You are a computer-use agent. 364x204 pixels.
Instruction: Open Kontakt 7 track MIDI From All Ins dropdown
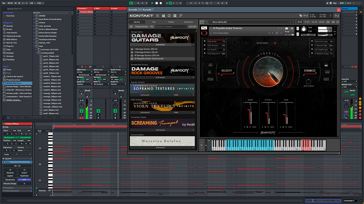(85, 72)
